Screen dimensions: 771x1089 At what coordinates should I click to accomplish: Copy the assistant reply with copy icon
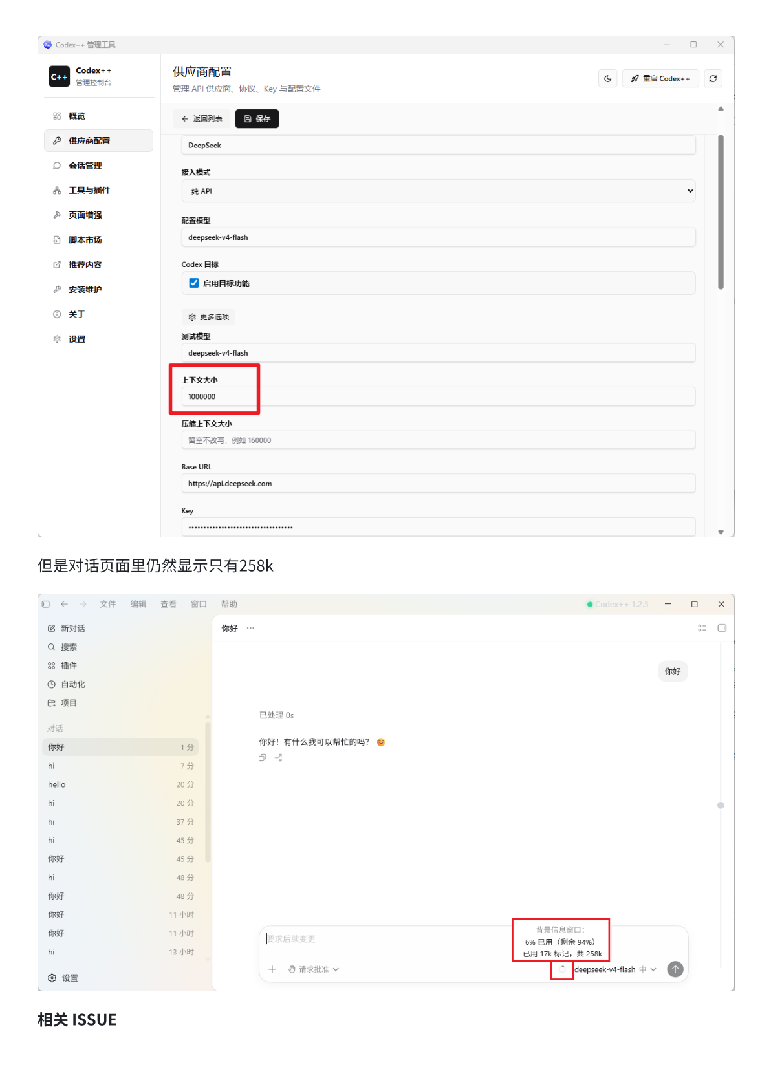pos(263,757)
